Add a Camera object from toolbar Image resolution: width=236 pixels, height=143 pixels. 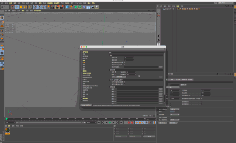tap(93, 7)
